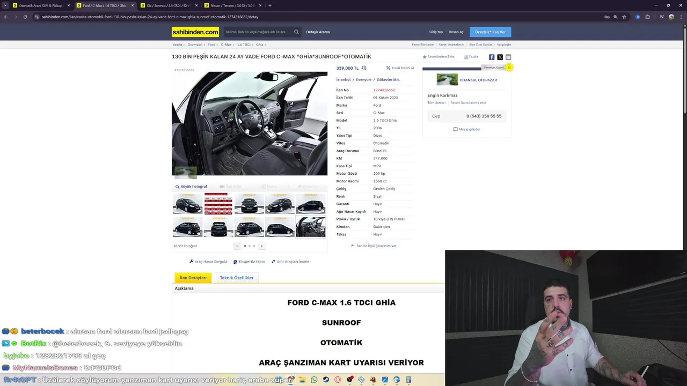
Task: Bookmark this page star icon
Action: pos(624,17)
